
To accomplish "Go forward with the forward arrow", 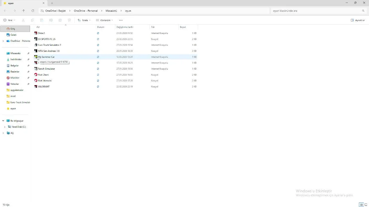I will [x=14, y=11].
